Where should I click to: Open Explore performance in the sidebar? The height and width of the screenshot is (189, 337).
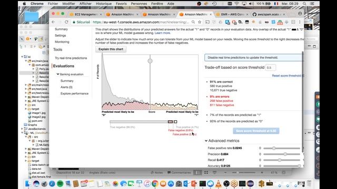(74, 93)
